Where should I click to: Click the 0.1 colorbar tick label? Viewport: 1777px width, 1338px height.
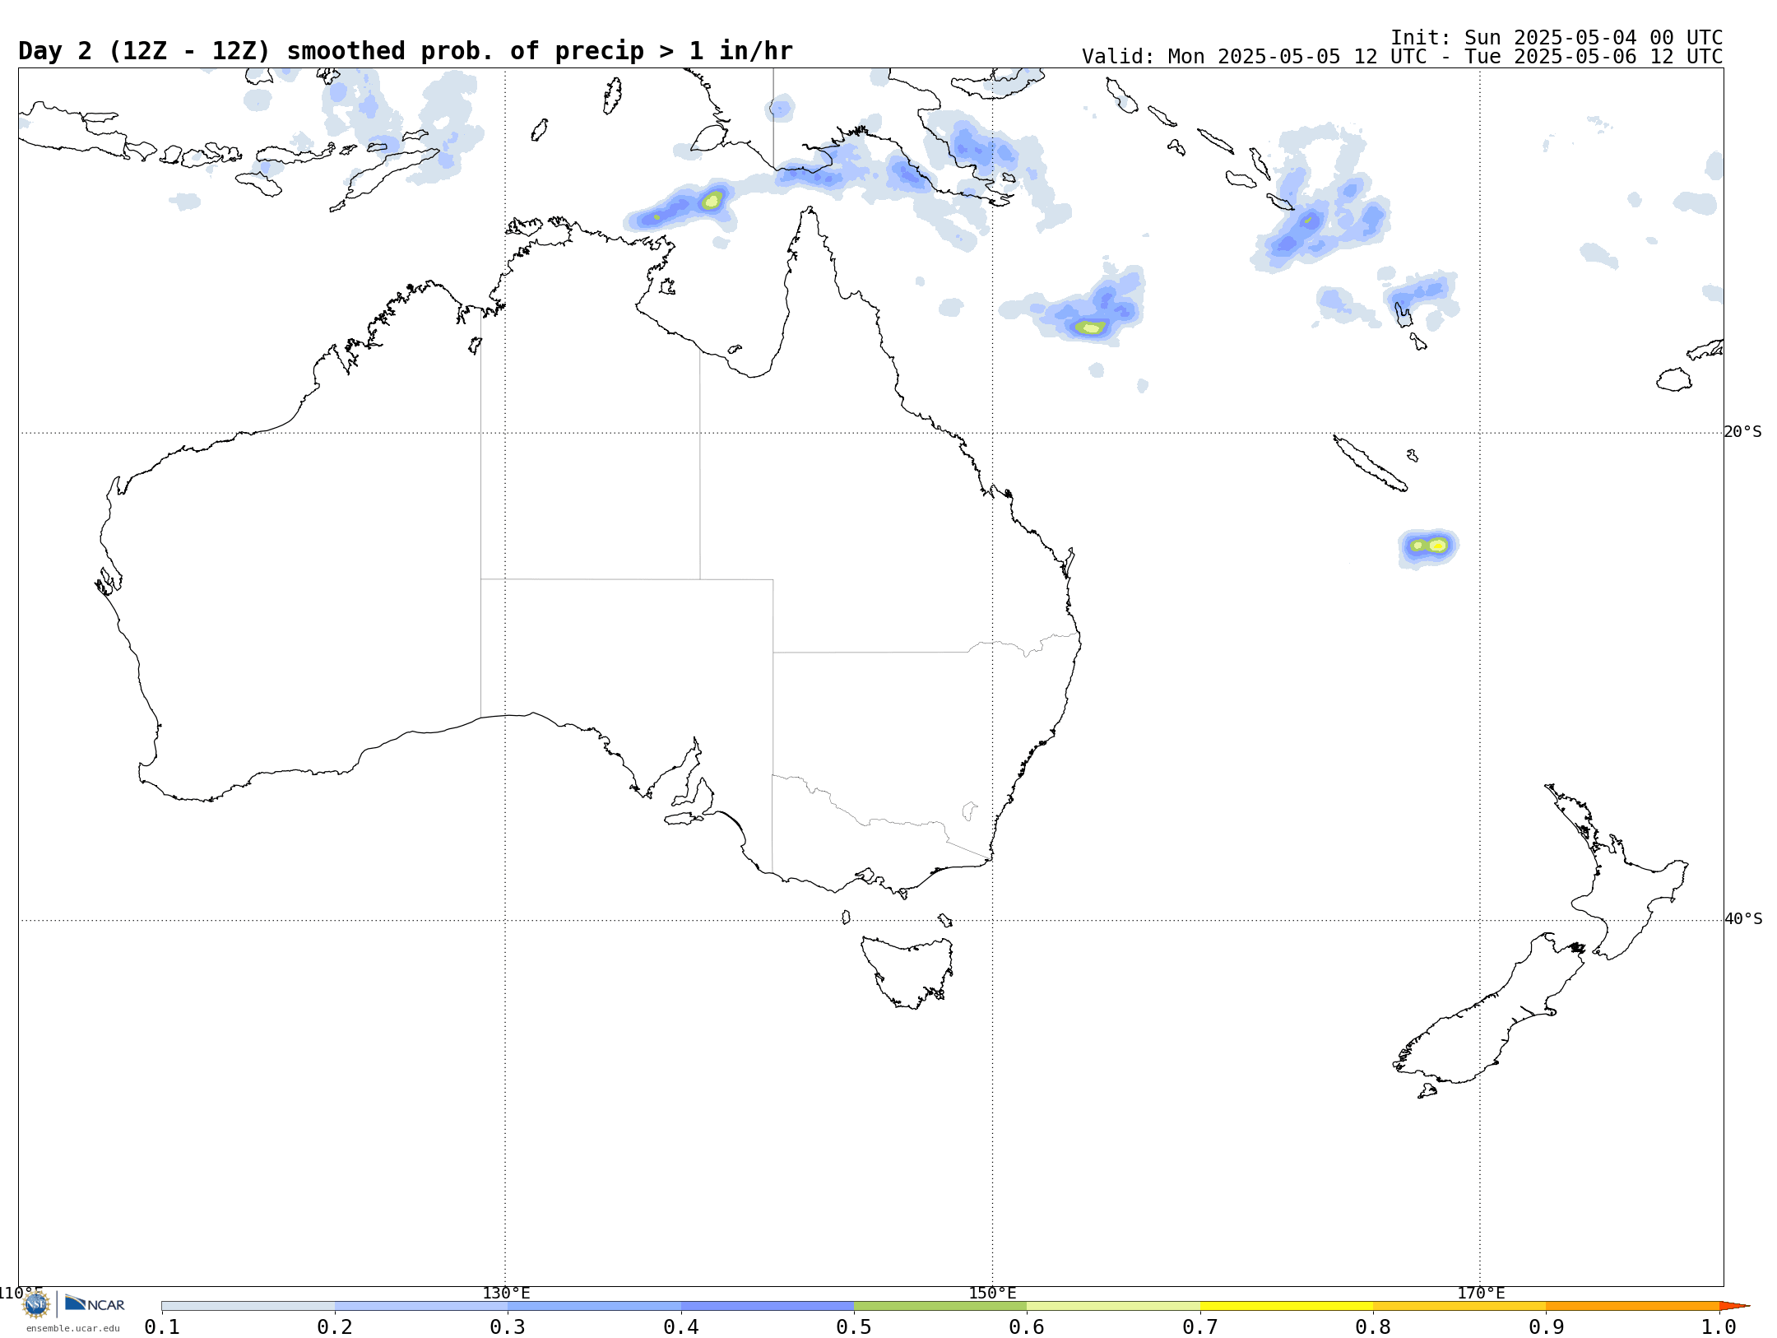click(162, 1326)
